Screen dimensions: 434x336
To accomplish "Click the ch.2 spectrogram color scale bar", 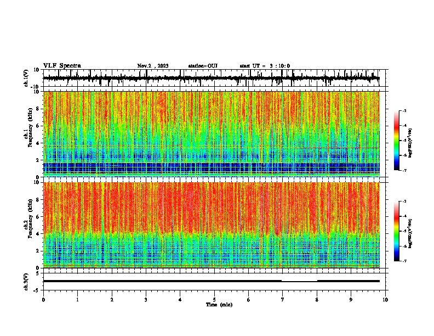I will [x=396, y=231].
